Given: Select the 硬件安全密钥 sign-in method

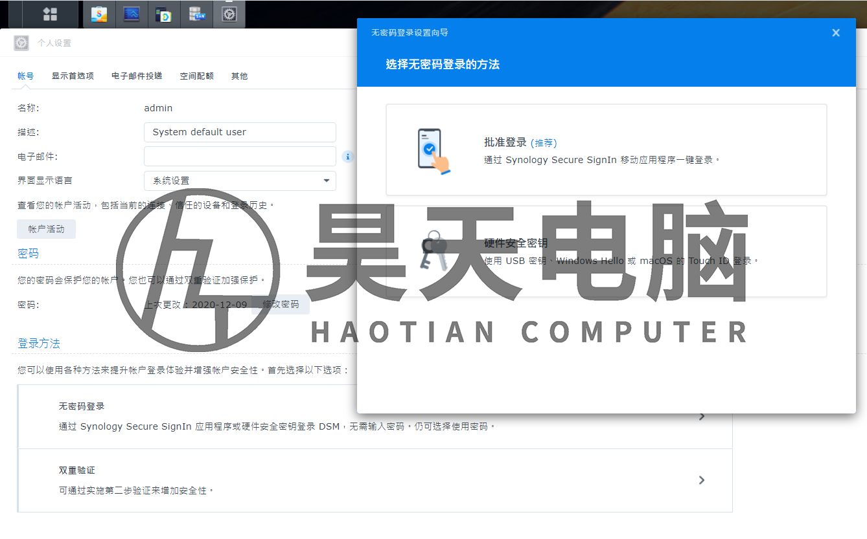Looking at the screenshot, I should click(606, 251).
